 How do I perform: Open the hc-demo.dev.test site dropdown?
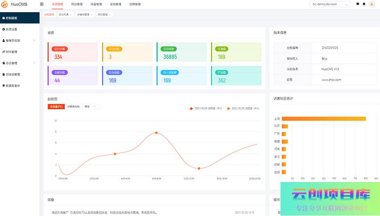(x=331, y=4)
